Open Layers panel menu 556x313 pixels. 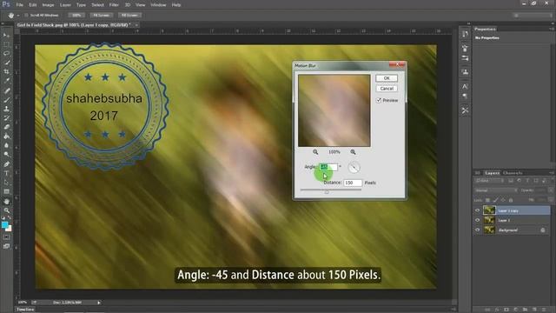coord(552,173)
